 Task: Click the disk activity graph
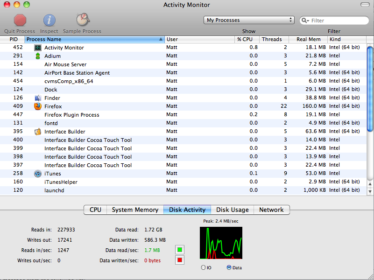[x=221, y=243]
